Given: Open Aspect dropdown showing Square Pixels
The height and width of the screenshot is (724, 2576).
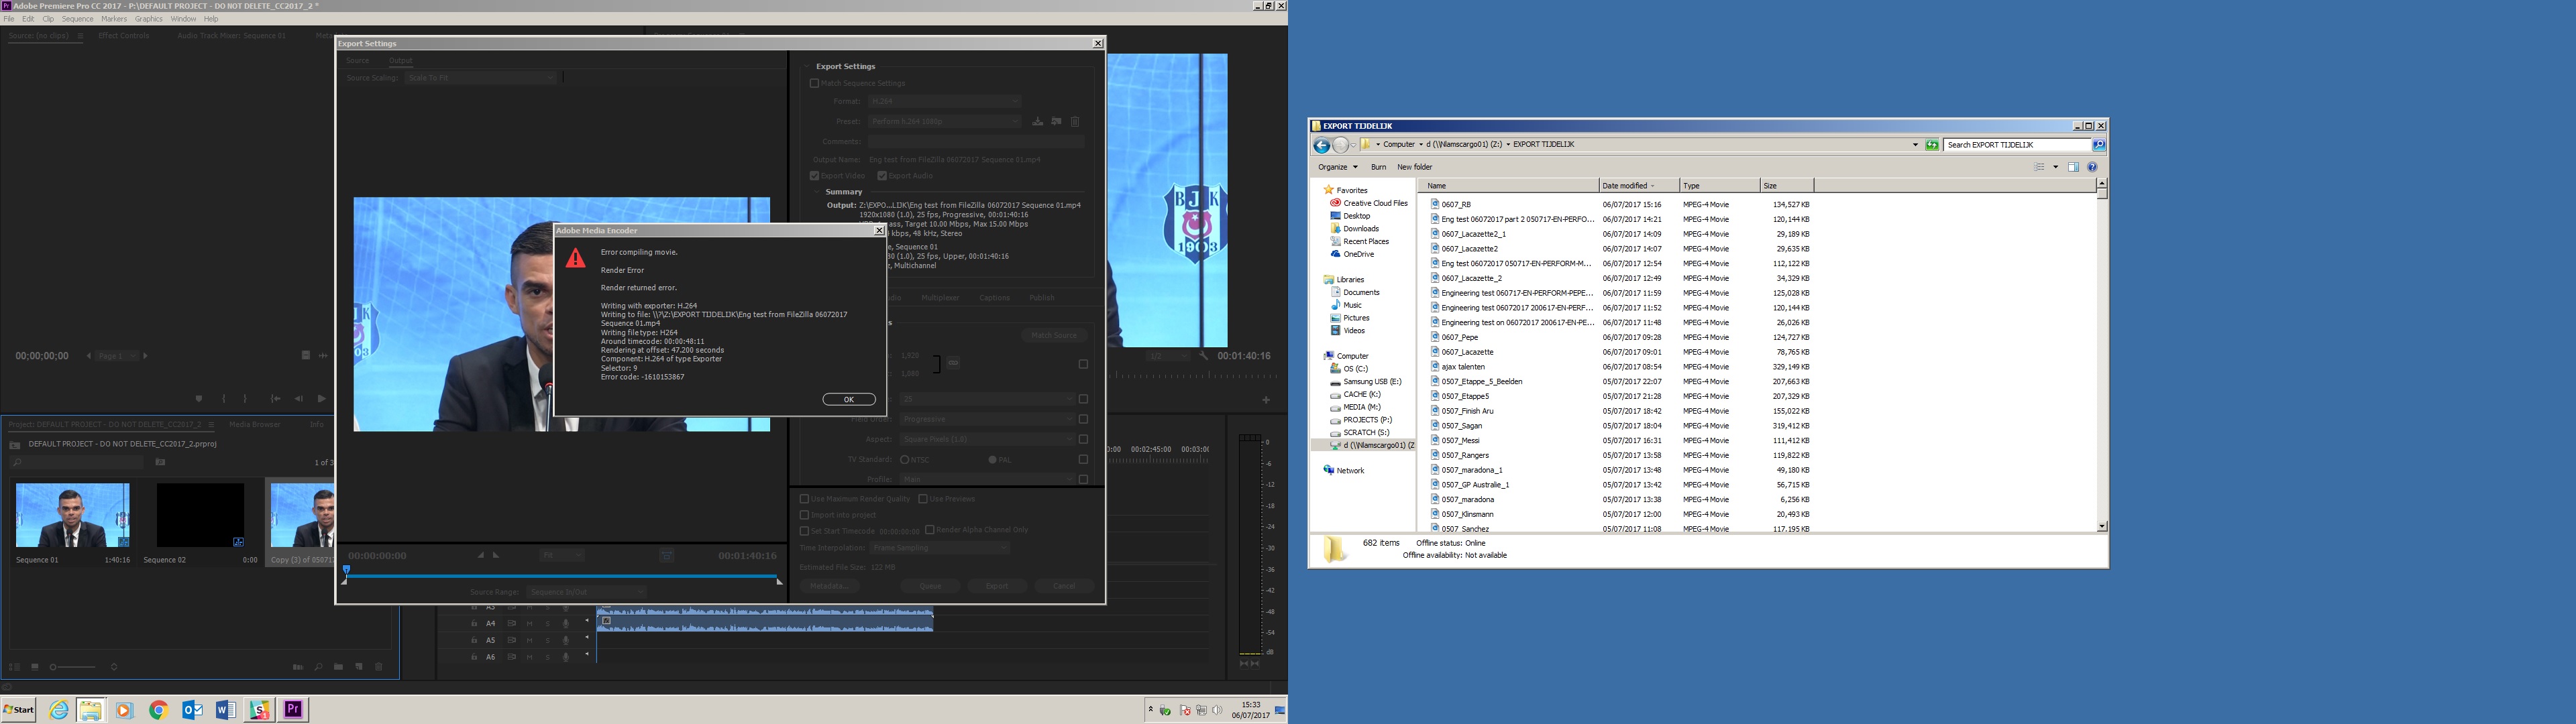Looking at the screenshot, I should point(987,440).
